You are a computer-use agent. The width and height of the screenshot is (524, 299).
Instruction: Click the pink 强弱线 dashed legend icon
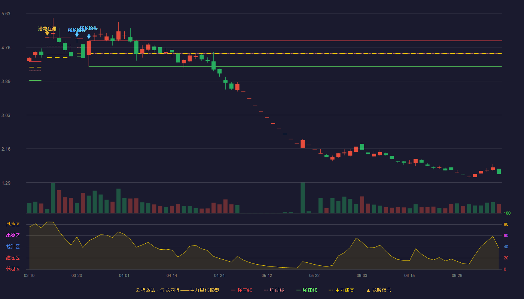[x=266, y=290]
